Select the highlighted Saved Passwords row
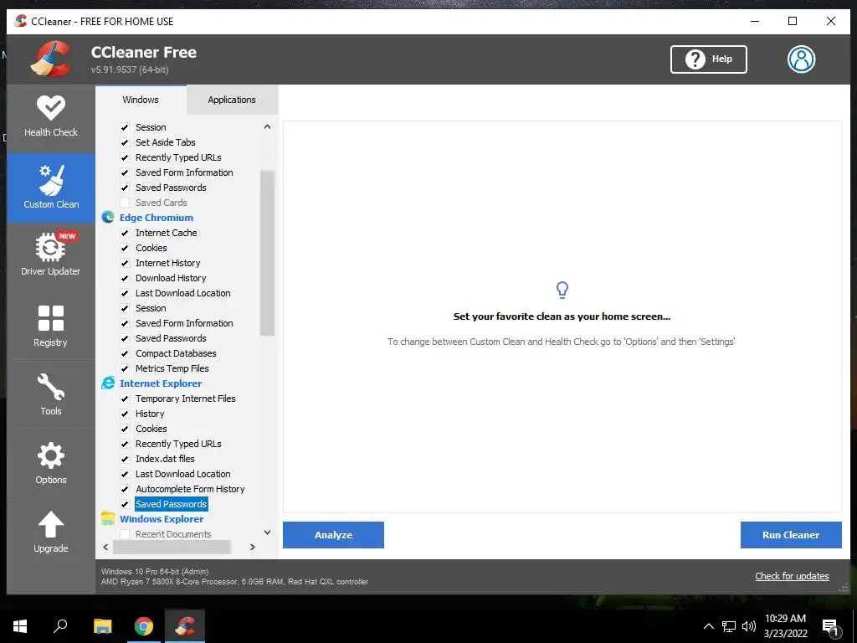Viewport: 857px width, 643px height. [x=171, y=504]
